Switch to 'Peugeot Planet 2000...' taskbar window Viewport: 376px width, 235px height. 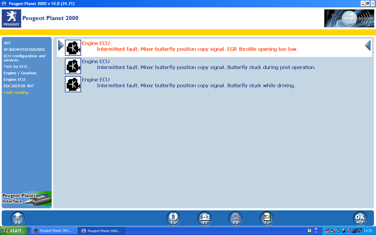click(102, 231)
